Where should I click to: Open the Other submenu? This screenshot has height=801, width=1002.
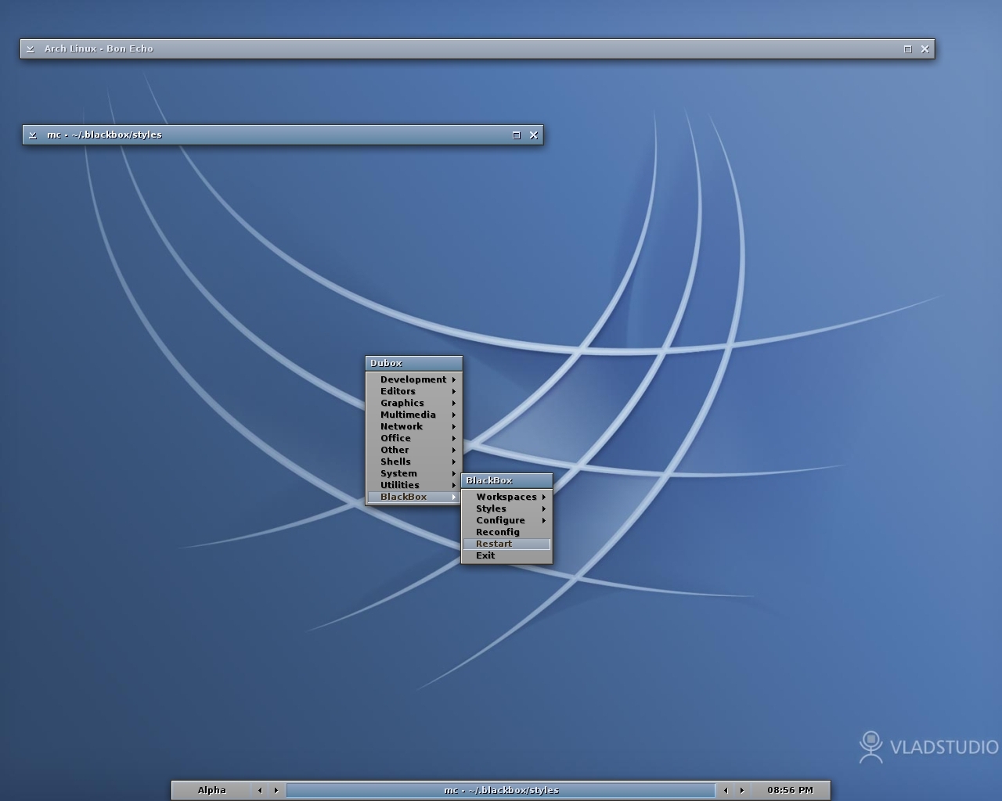(413, 450)
